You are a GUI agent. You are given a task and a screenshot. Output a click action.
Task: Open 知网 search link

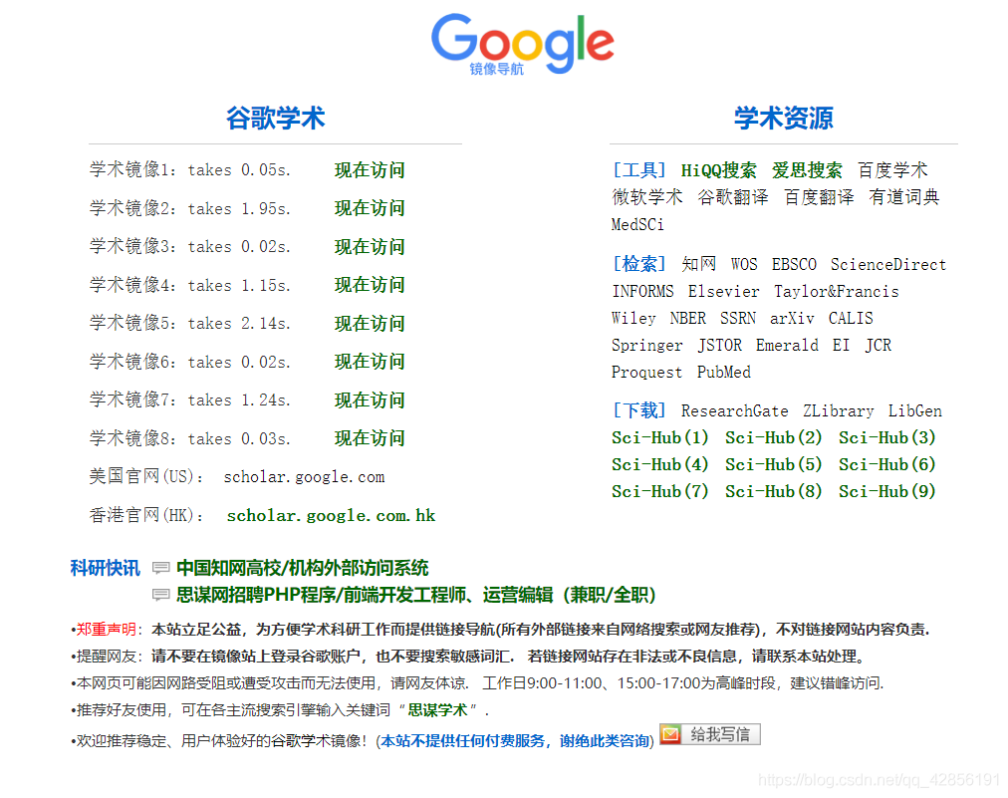click(699, 264)
